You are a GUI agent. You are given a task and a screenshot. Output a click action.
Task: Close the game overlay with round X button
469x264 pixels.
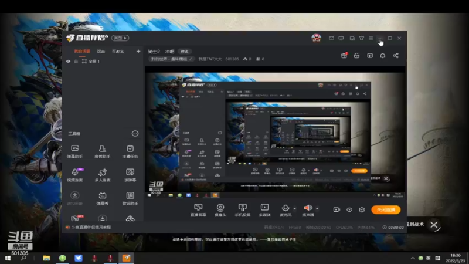click(434, 225)
